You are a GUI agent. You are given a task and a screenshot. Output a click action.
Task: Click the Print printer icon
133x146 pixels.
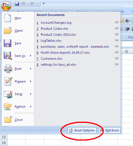(x=8, y=69)
